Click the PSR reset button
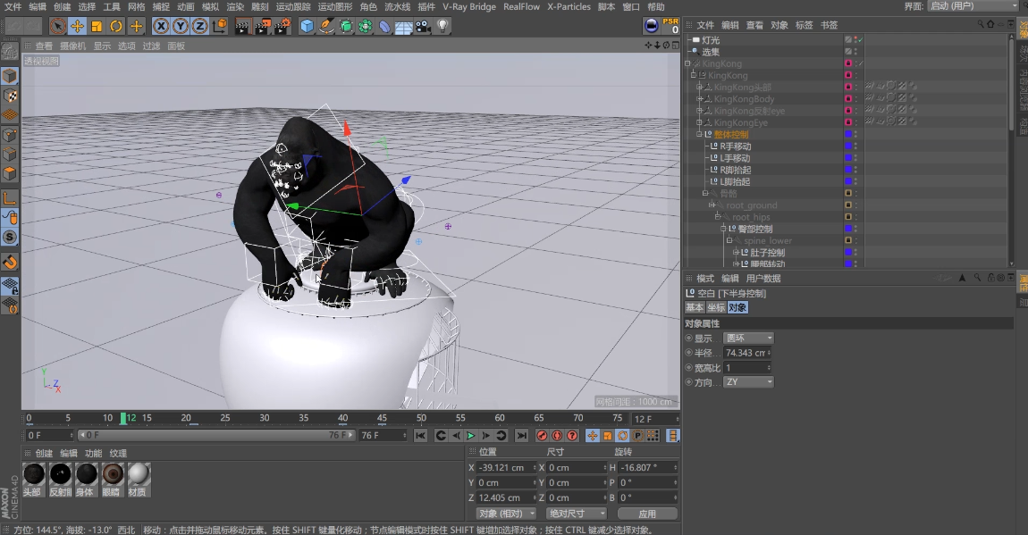 click(670, 26)
